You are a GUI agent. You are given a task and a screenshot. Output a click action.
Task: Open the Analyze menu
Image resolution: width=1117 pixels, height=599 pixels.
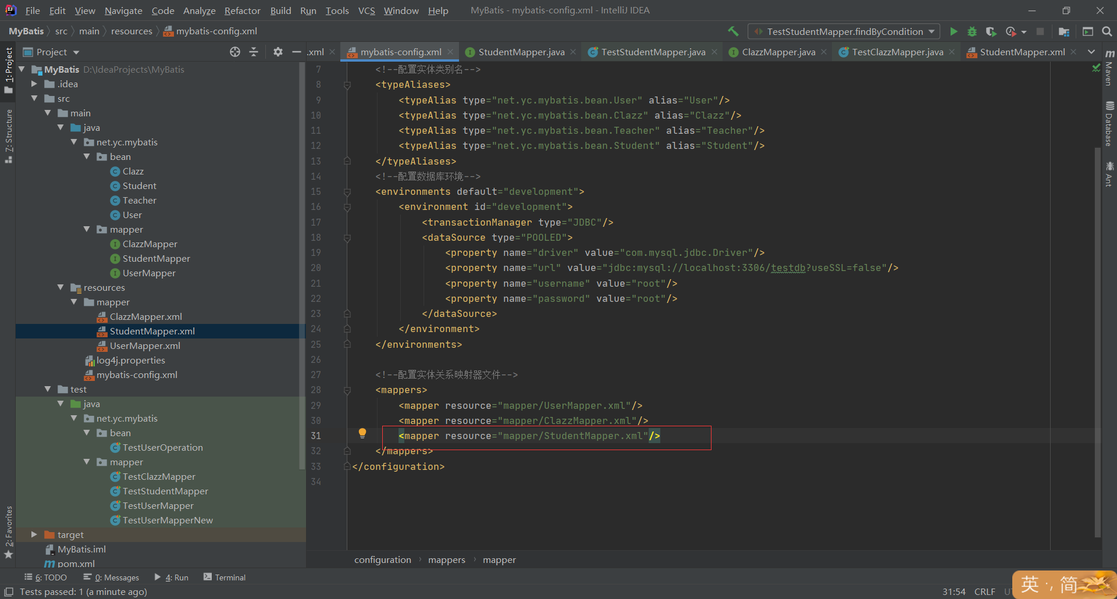point(199,10)
